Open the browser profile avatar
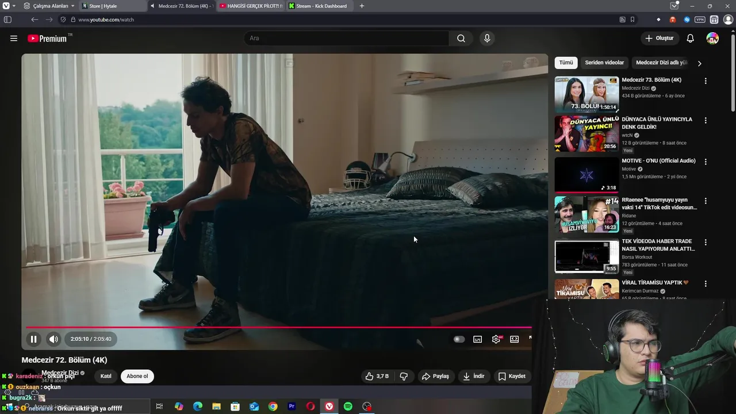 (728, 20)
